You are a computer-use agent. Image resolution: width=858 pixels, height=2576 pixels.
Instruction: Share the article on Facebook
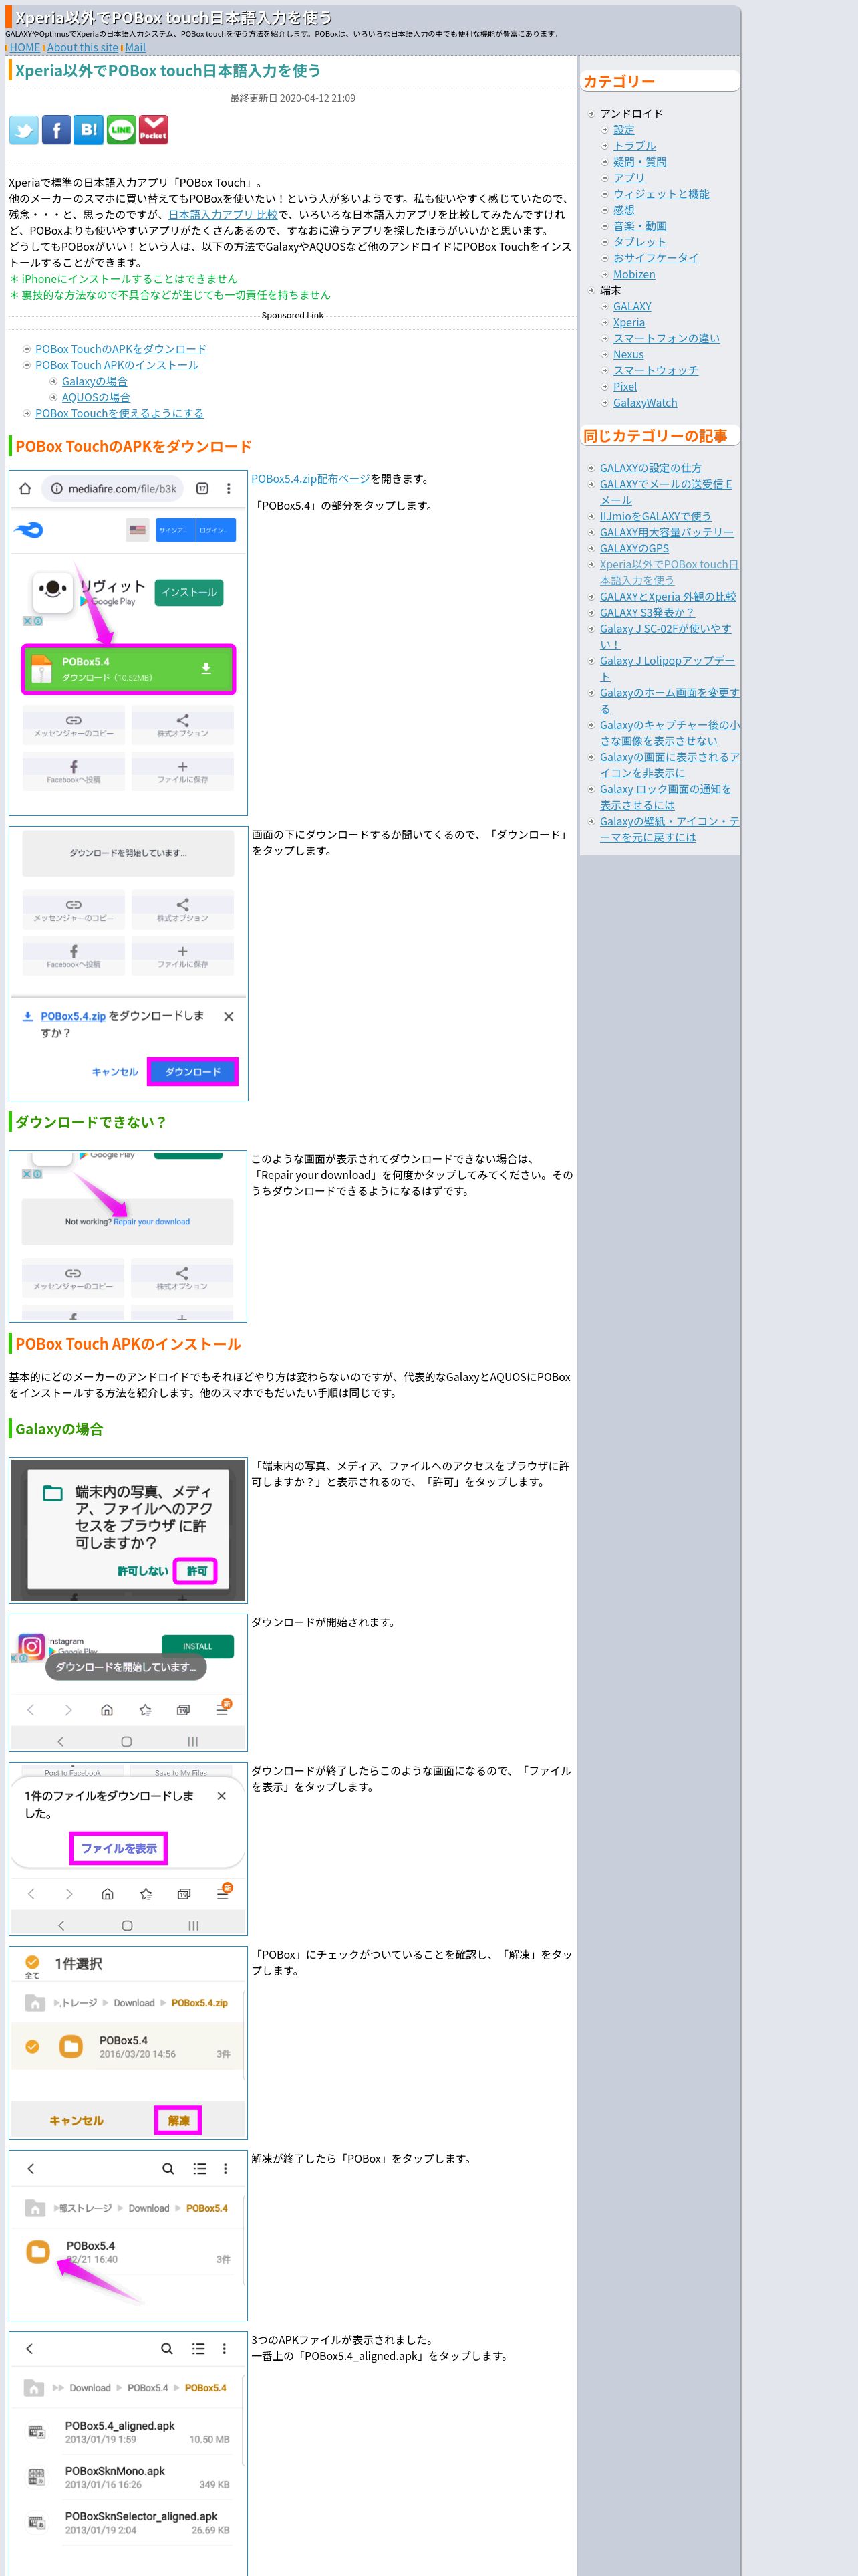(x=56, y=130)
